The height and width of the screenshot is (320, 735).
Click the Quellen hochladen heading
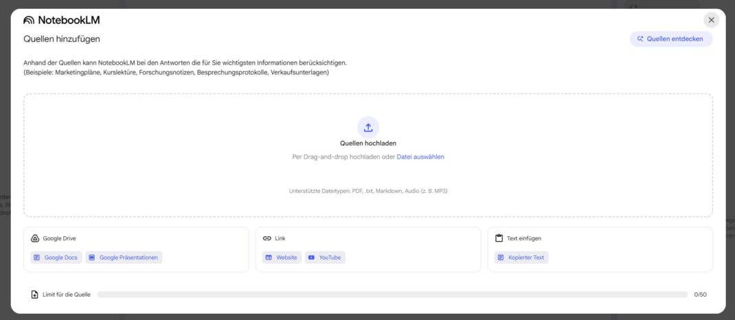pos(368,144)
